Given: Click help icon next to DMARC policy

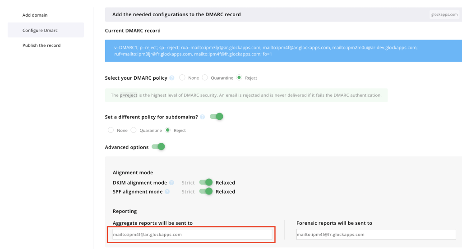Looking at the screenshot, I should pos(172,78).
